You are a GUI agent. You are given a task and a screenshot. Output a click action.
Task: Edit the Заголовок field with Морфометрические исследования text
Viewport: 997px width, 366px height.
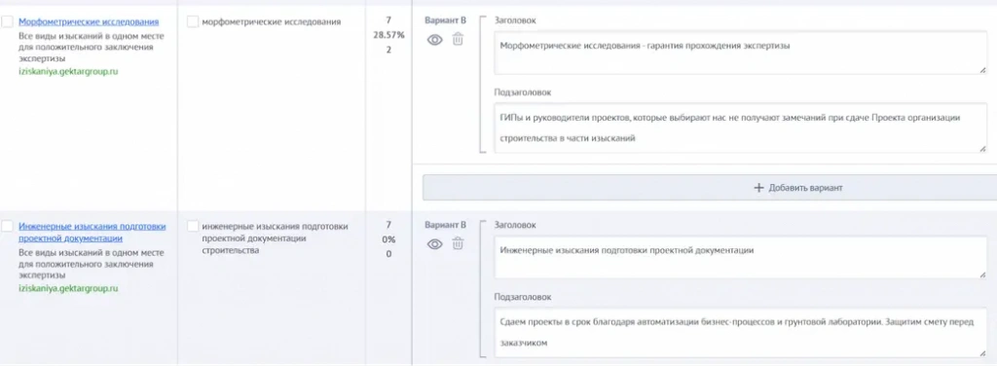pos(741,53)
